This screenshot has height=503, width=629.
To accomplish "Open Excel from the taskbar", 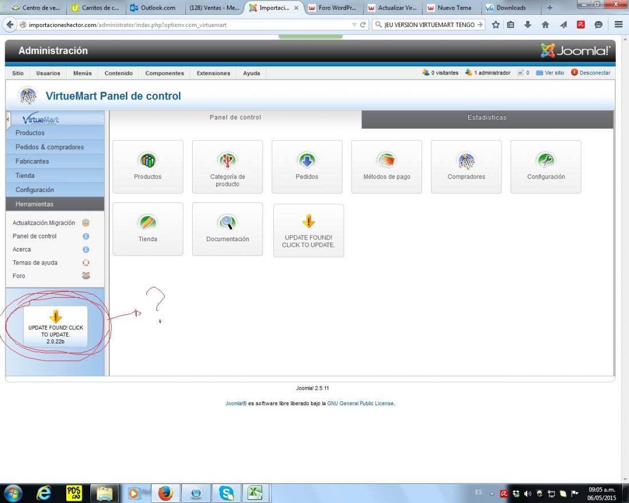I will 254,493.
